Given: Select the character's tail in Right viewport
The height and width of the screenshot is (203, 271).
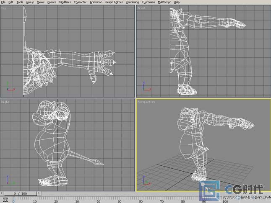Looking at the screenshot, I should point(86,157).
